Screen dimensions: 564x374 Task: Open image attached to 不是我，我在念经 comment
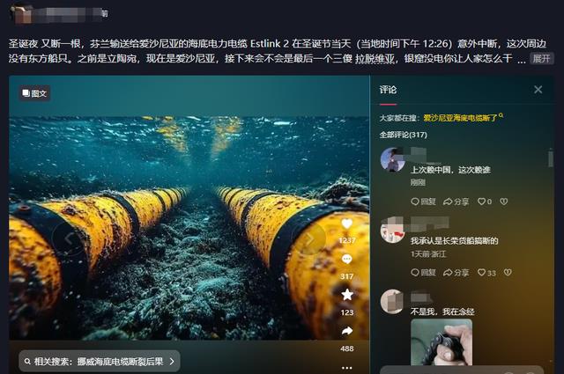click(x=442, y=342)
